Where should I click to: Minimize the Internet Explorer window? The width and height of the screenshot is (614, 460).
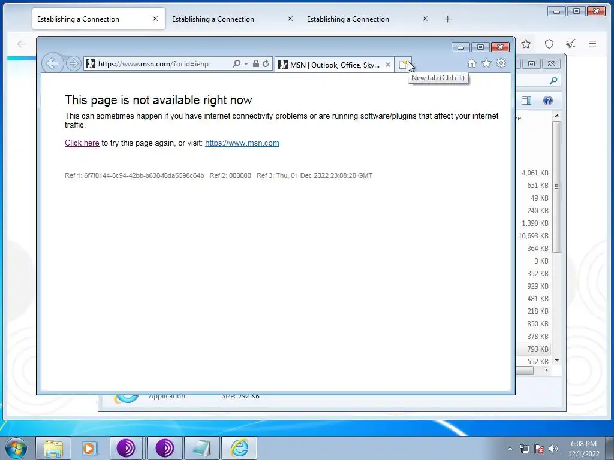click(x=461, y=47)
